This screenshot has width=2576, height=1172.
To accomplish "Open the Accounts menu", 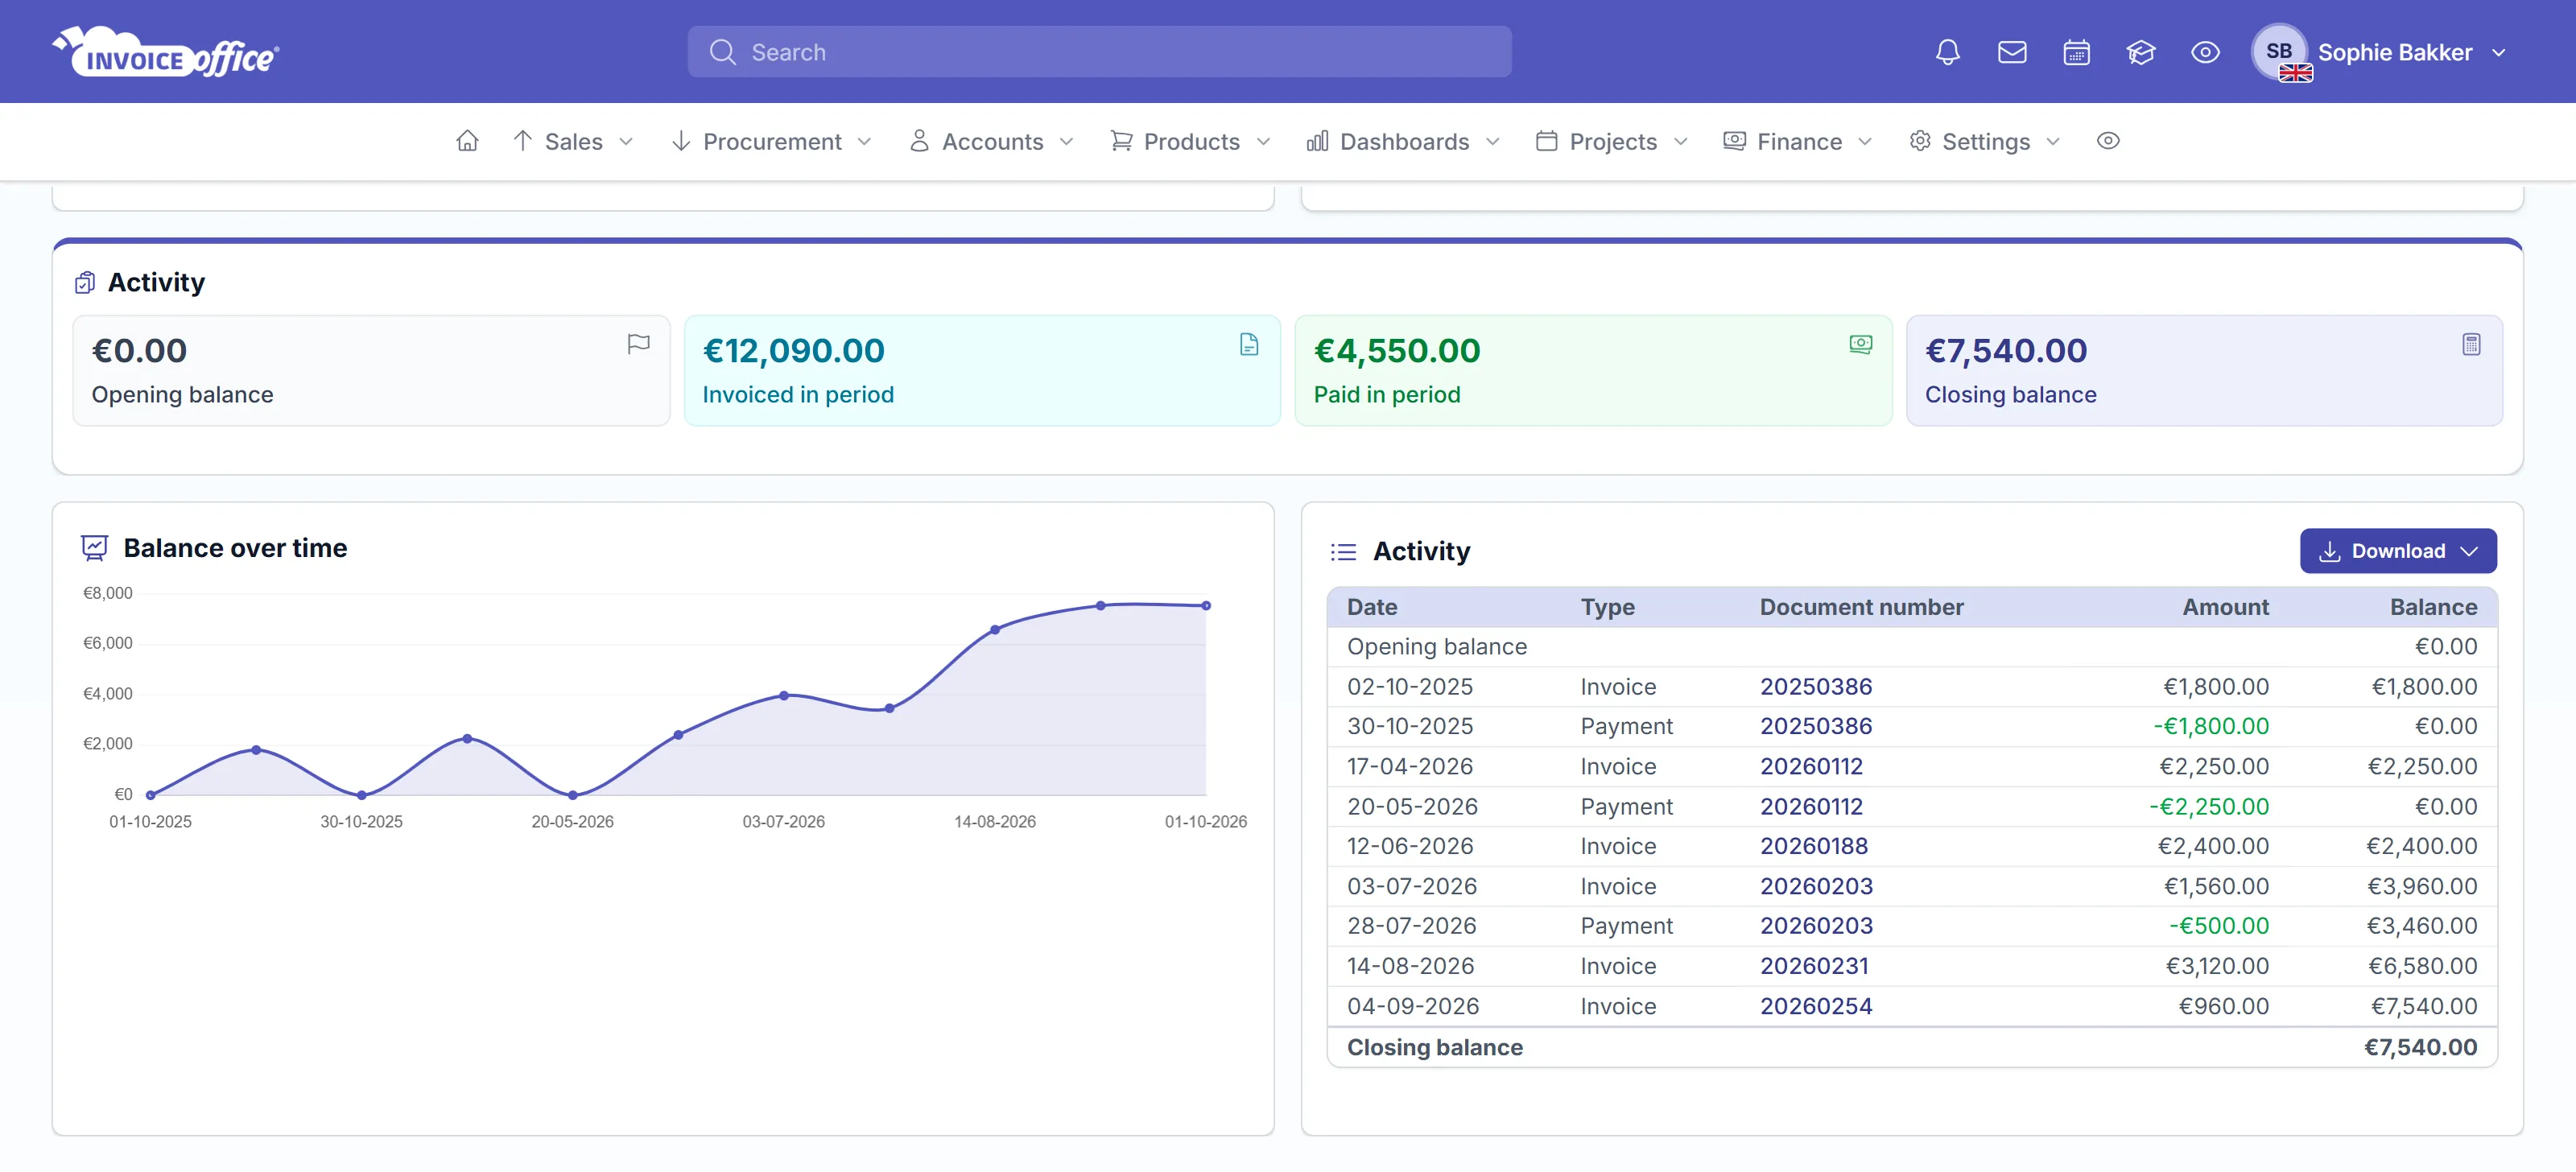I will [x=992, y=141].
